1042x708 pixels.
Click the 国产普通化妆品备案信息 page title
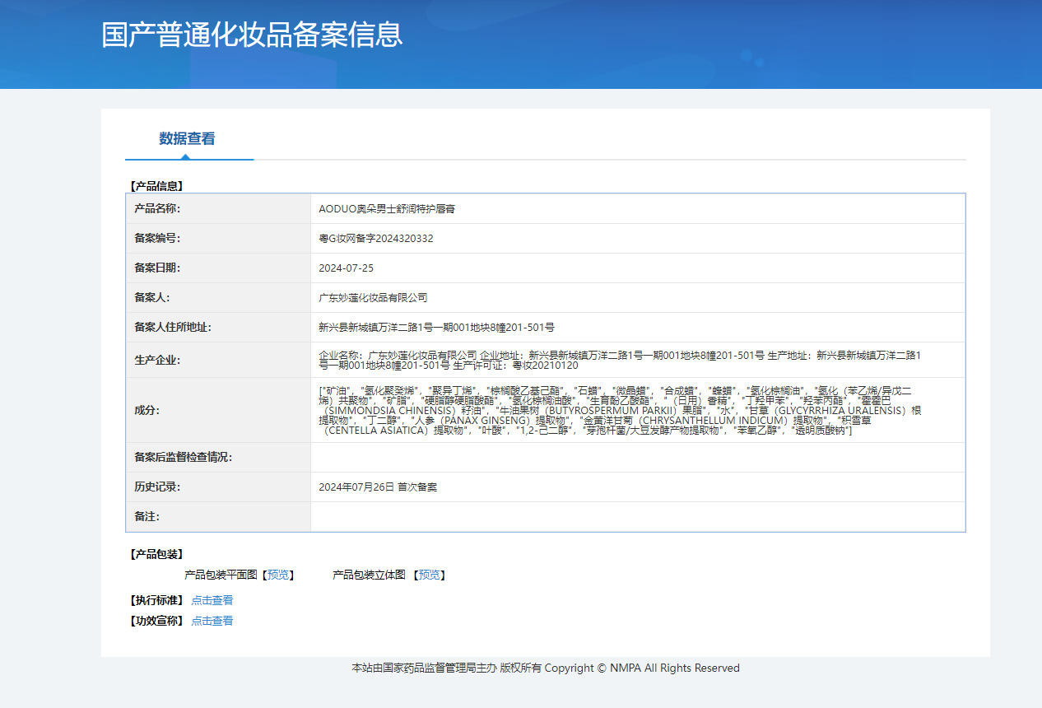pyautogui.click(x=252, y=35)
